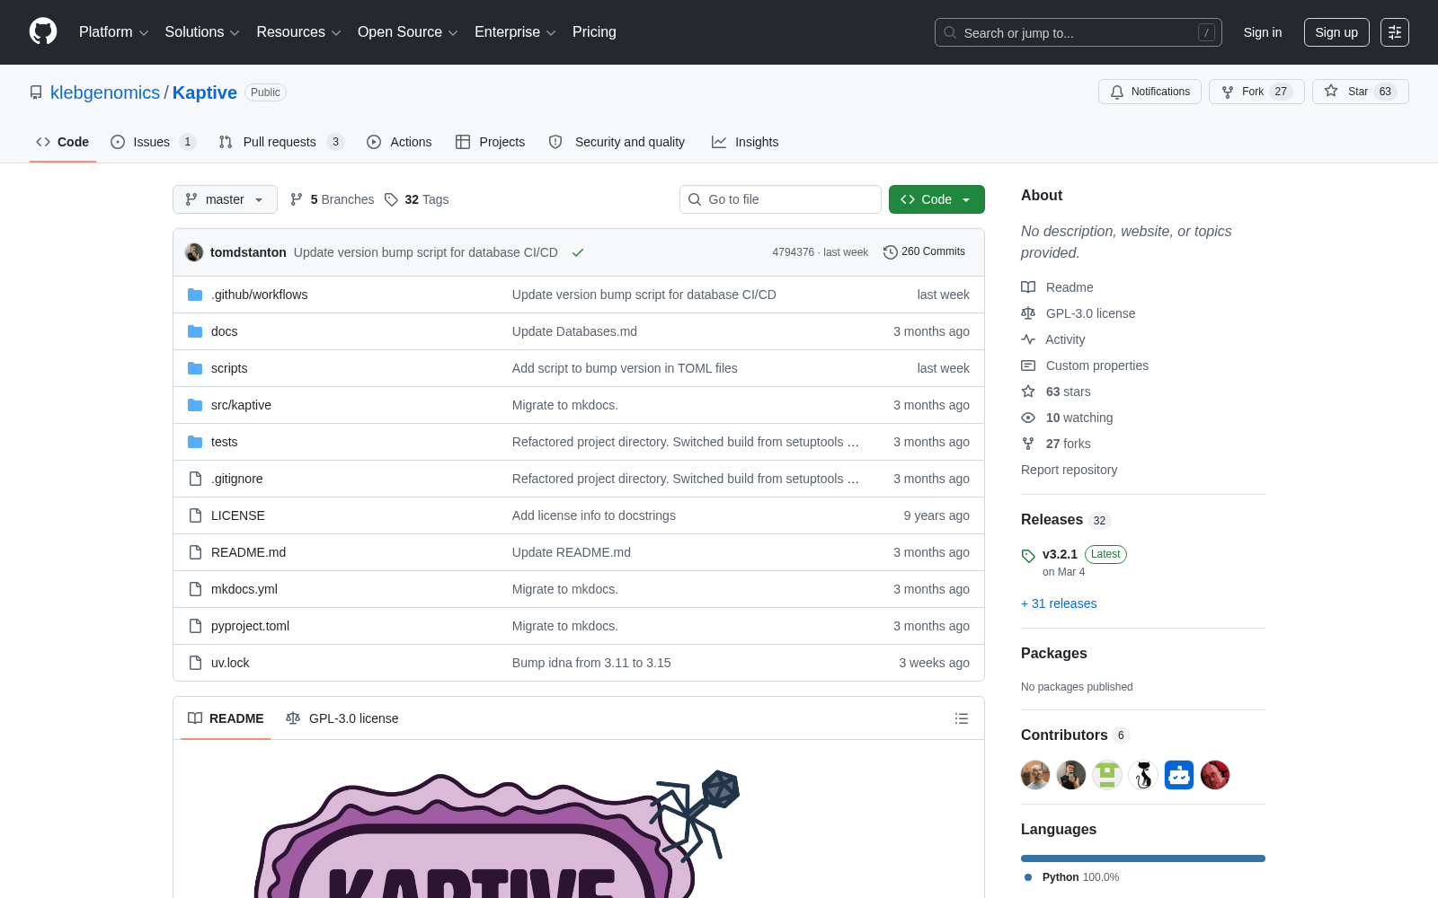Image resolution: width=1438 pixels, height=898 pixels.
Task: Go to the GitHub homepage logo
Action: pyautogui.click(x=43, y=32)
